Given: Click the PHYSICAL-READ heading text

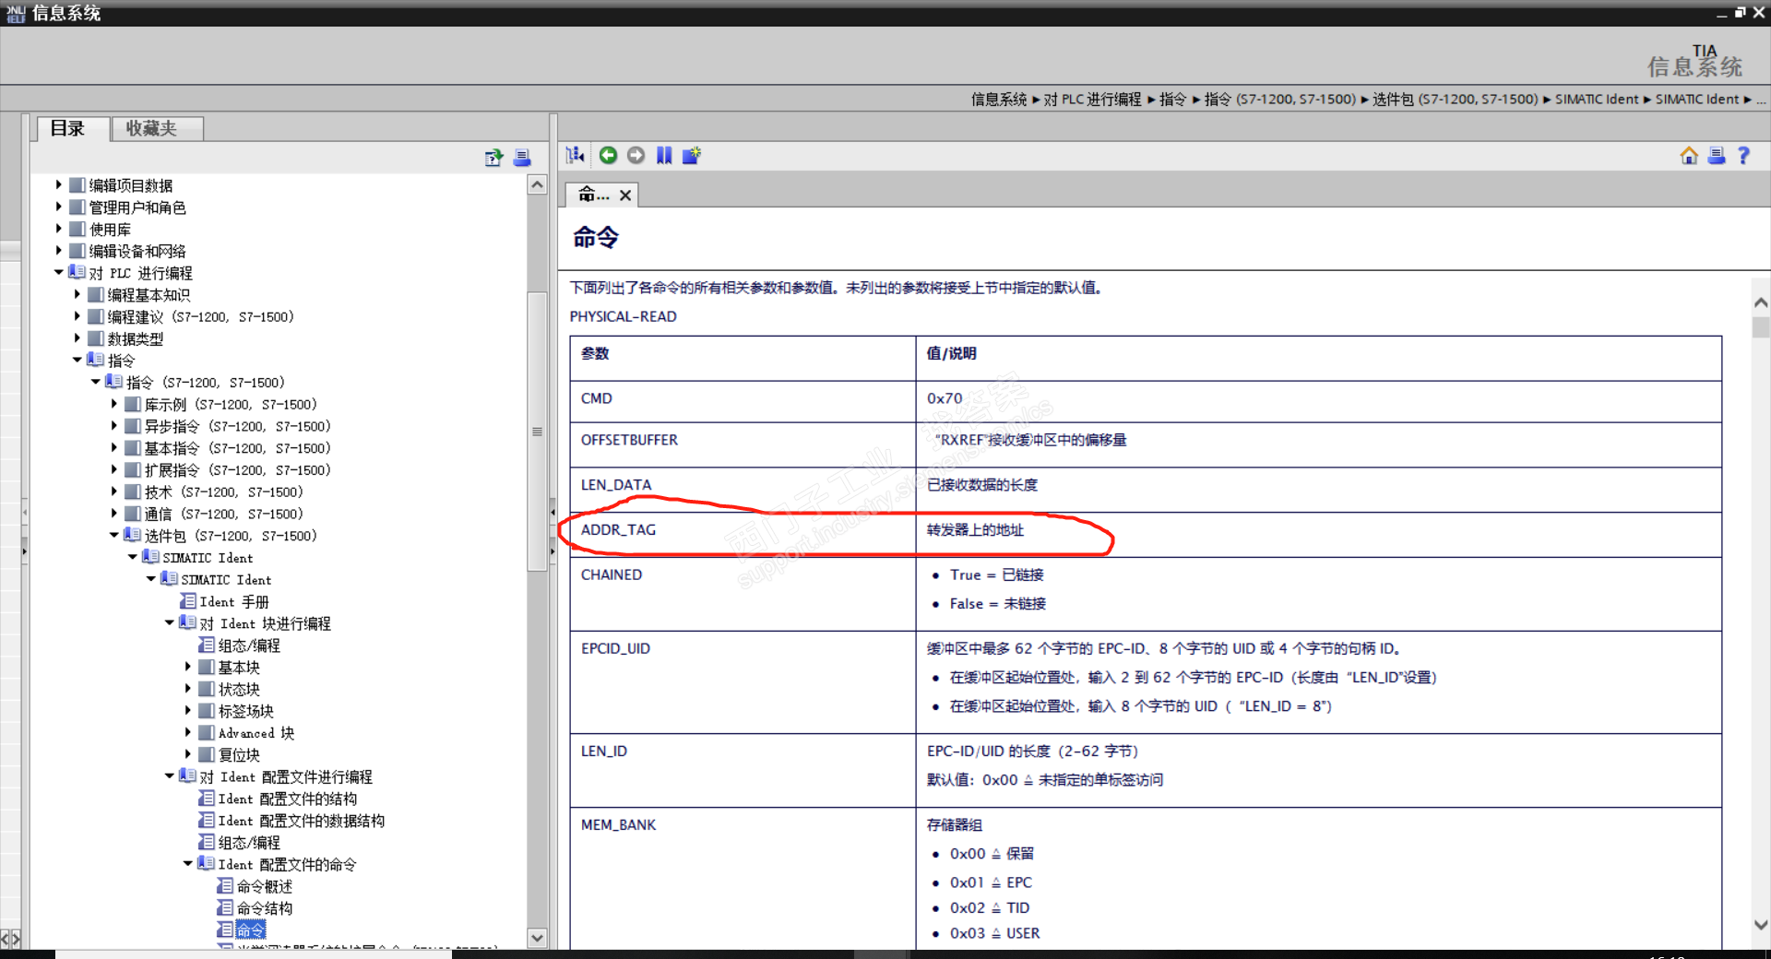Looking at the screenshot, I should pos(624,316).
